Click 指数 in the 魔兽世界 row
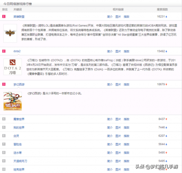Viewport: 182px width, 173px height. 127,119
